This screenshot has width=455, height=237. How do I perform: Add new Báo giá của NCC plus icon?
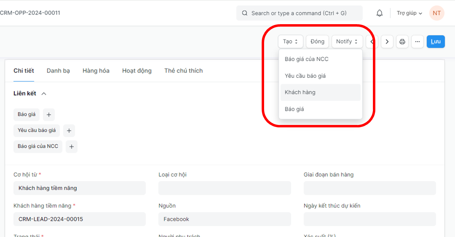click(x=71, y=147)
